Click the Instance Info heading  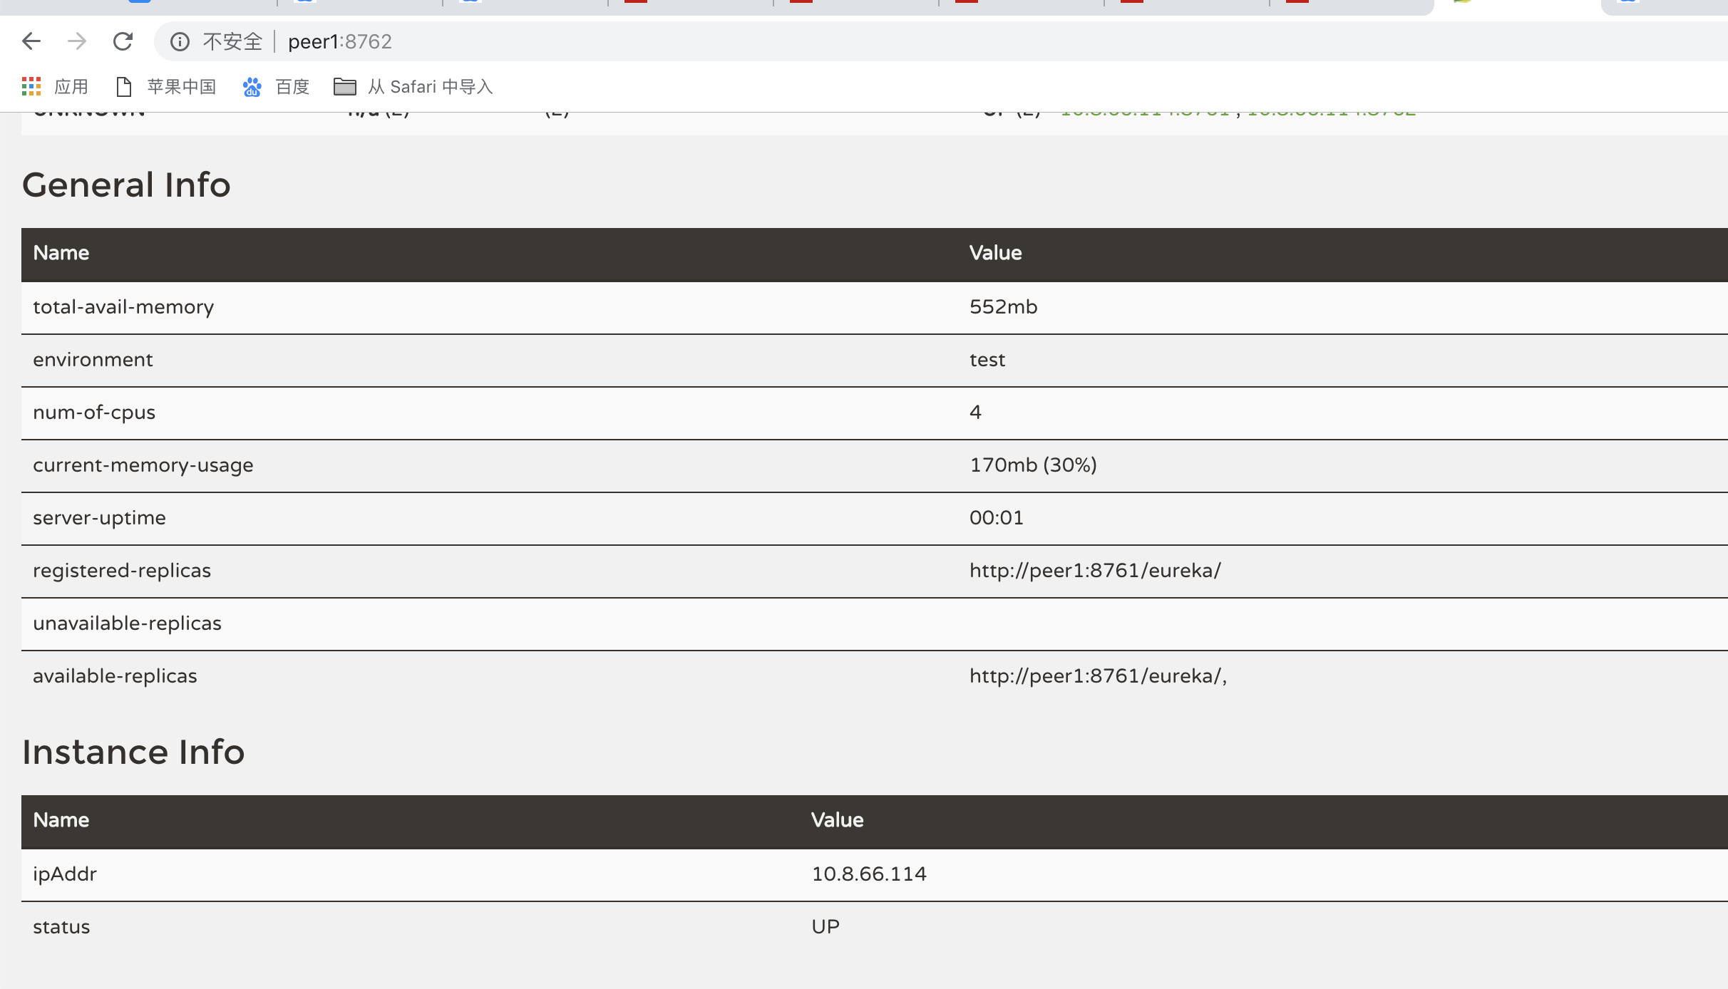[133, 752]
